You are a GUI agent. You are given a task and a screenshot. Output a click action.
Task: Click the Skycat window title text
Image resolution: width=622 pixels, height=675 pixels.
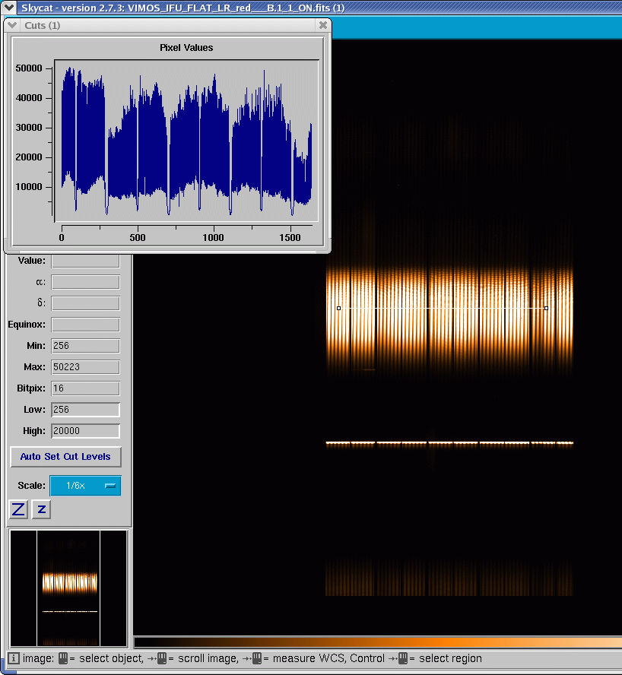(x=182, y=8)
